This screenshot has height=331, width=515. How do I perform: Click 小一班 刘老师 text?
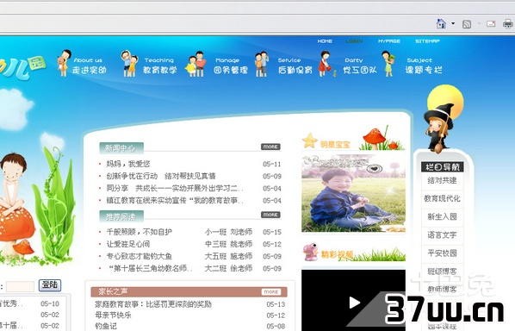[x=228, y=232]
